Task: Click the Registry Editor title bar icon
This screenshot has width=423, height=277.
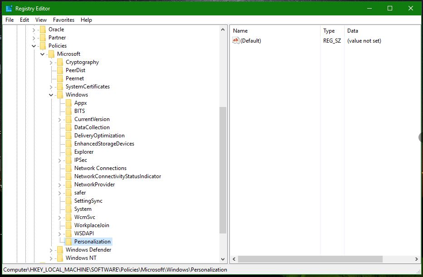Action: (9, 9)
